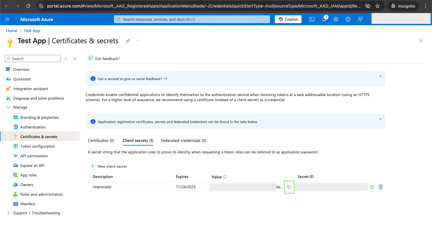Screen dimensions: 432x241
Task: Pin the Test App blade
Action: [128, 41]
